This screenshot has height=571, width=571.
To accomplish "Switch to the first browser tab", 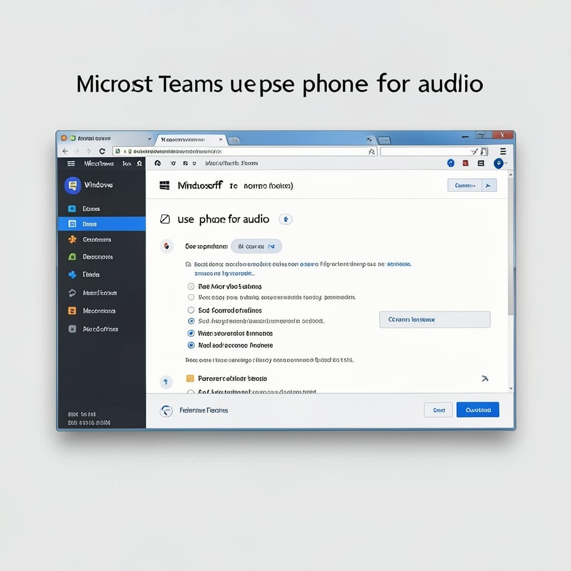I will tap(105, 139).
